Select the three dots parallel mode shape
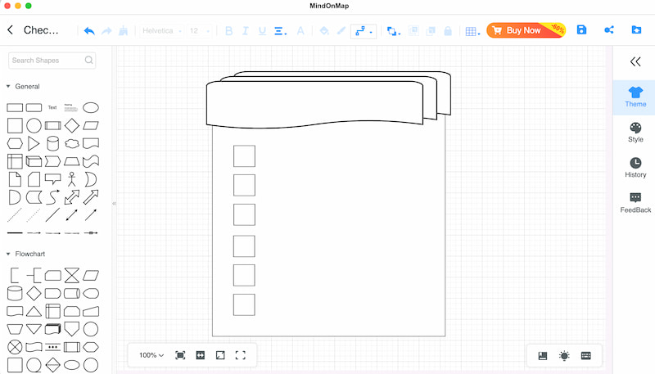Viewport: 655px width, 374px height. [52, 347]
